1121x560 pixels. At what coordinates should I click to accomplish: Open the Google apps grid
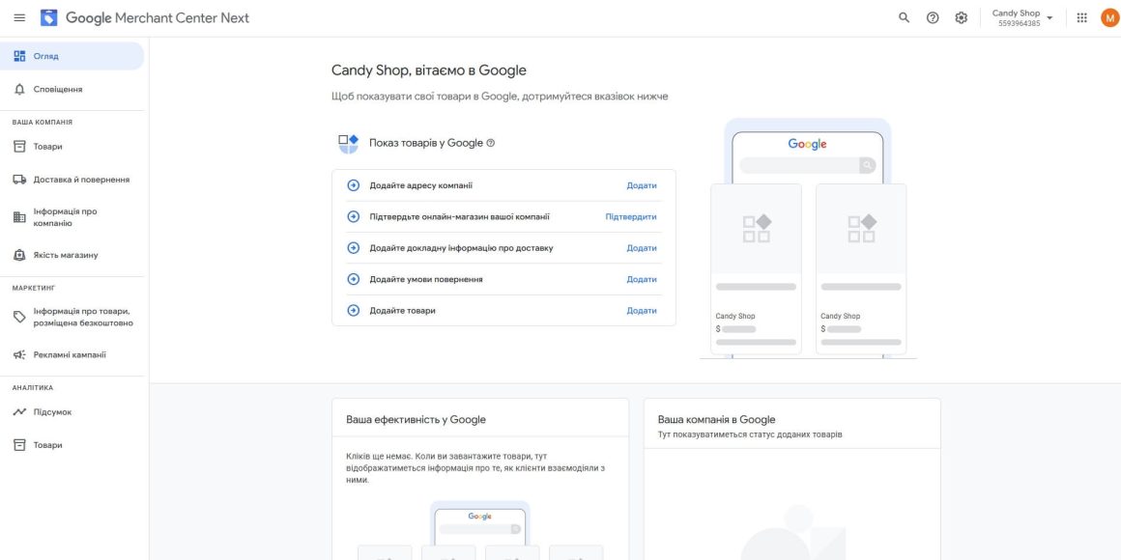pyautogui.click(x=1081, y=17)
